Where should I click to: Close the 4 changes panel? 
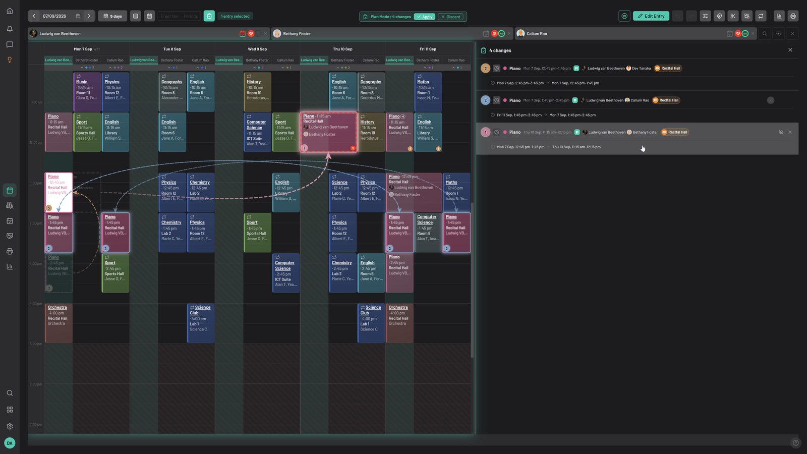coord(790,50)
